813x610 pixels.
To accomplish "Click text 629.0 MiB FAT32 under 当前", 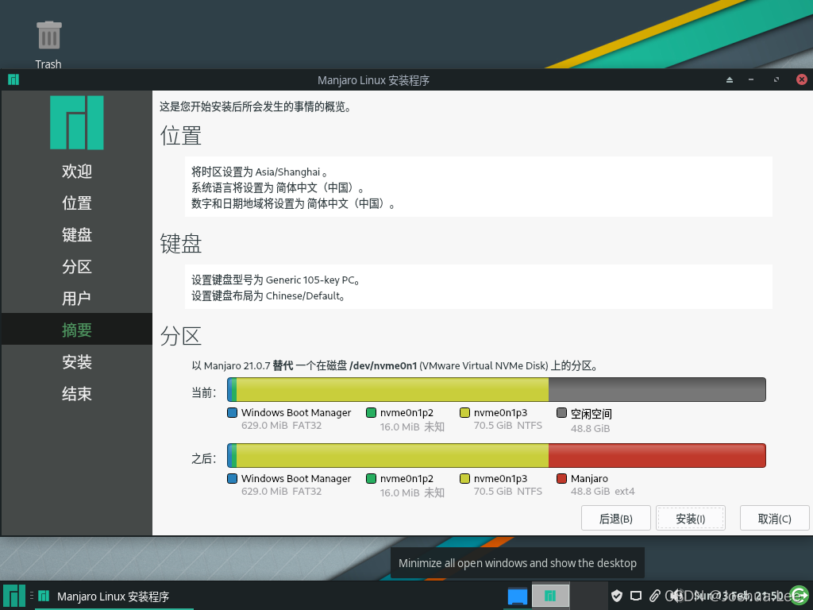I will pos(282,426).
